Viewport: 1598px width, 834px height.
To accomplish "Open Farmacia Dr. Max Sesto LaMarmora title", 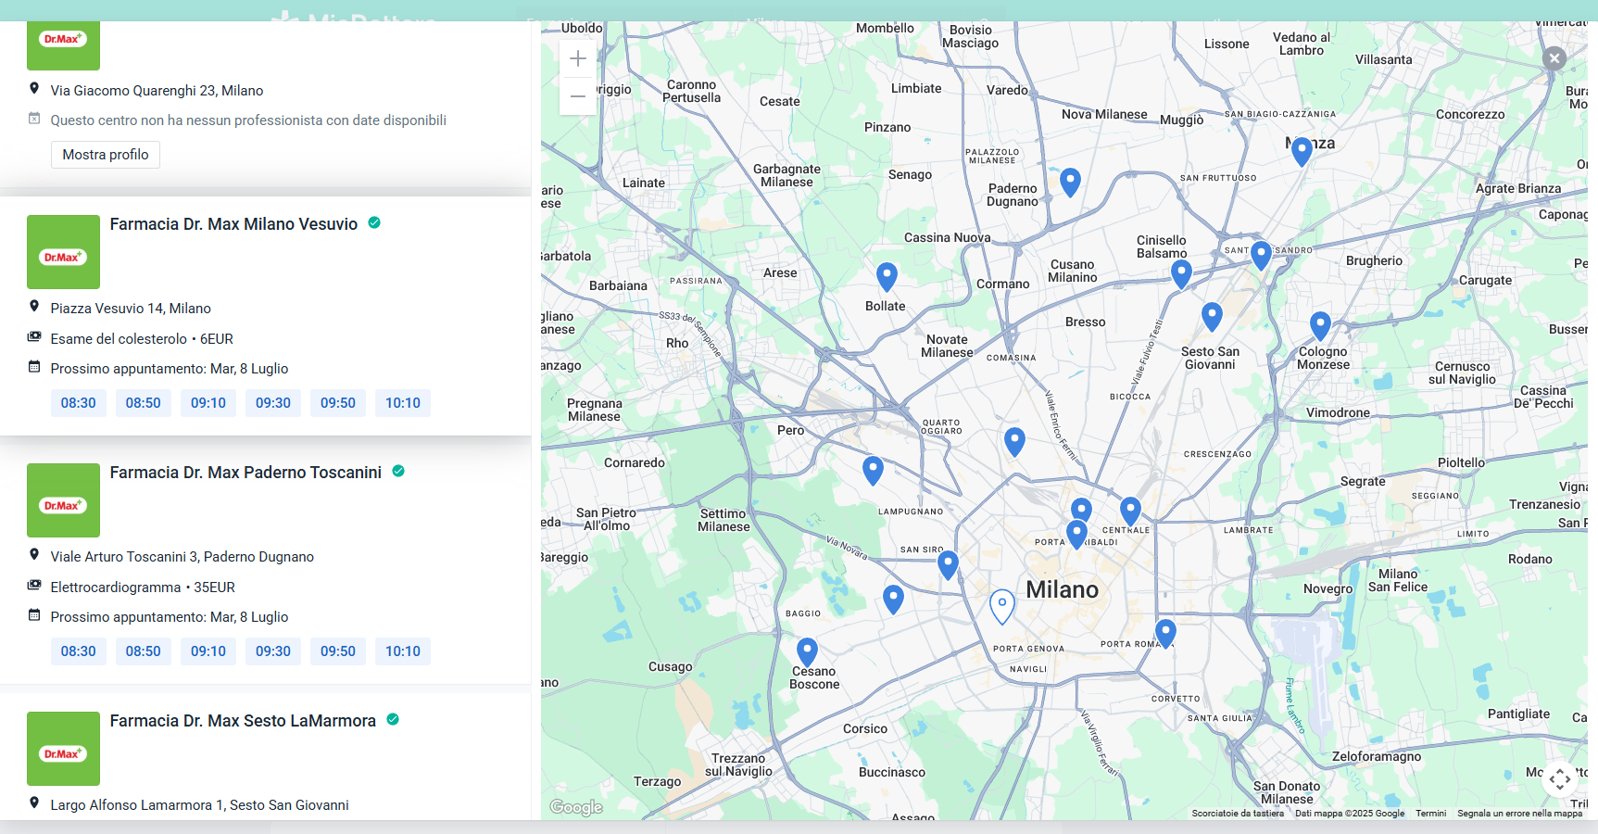I will (243, 721).
